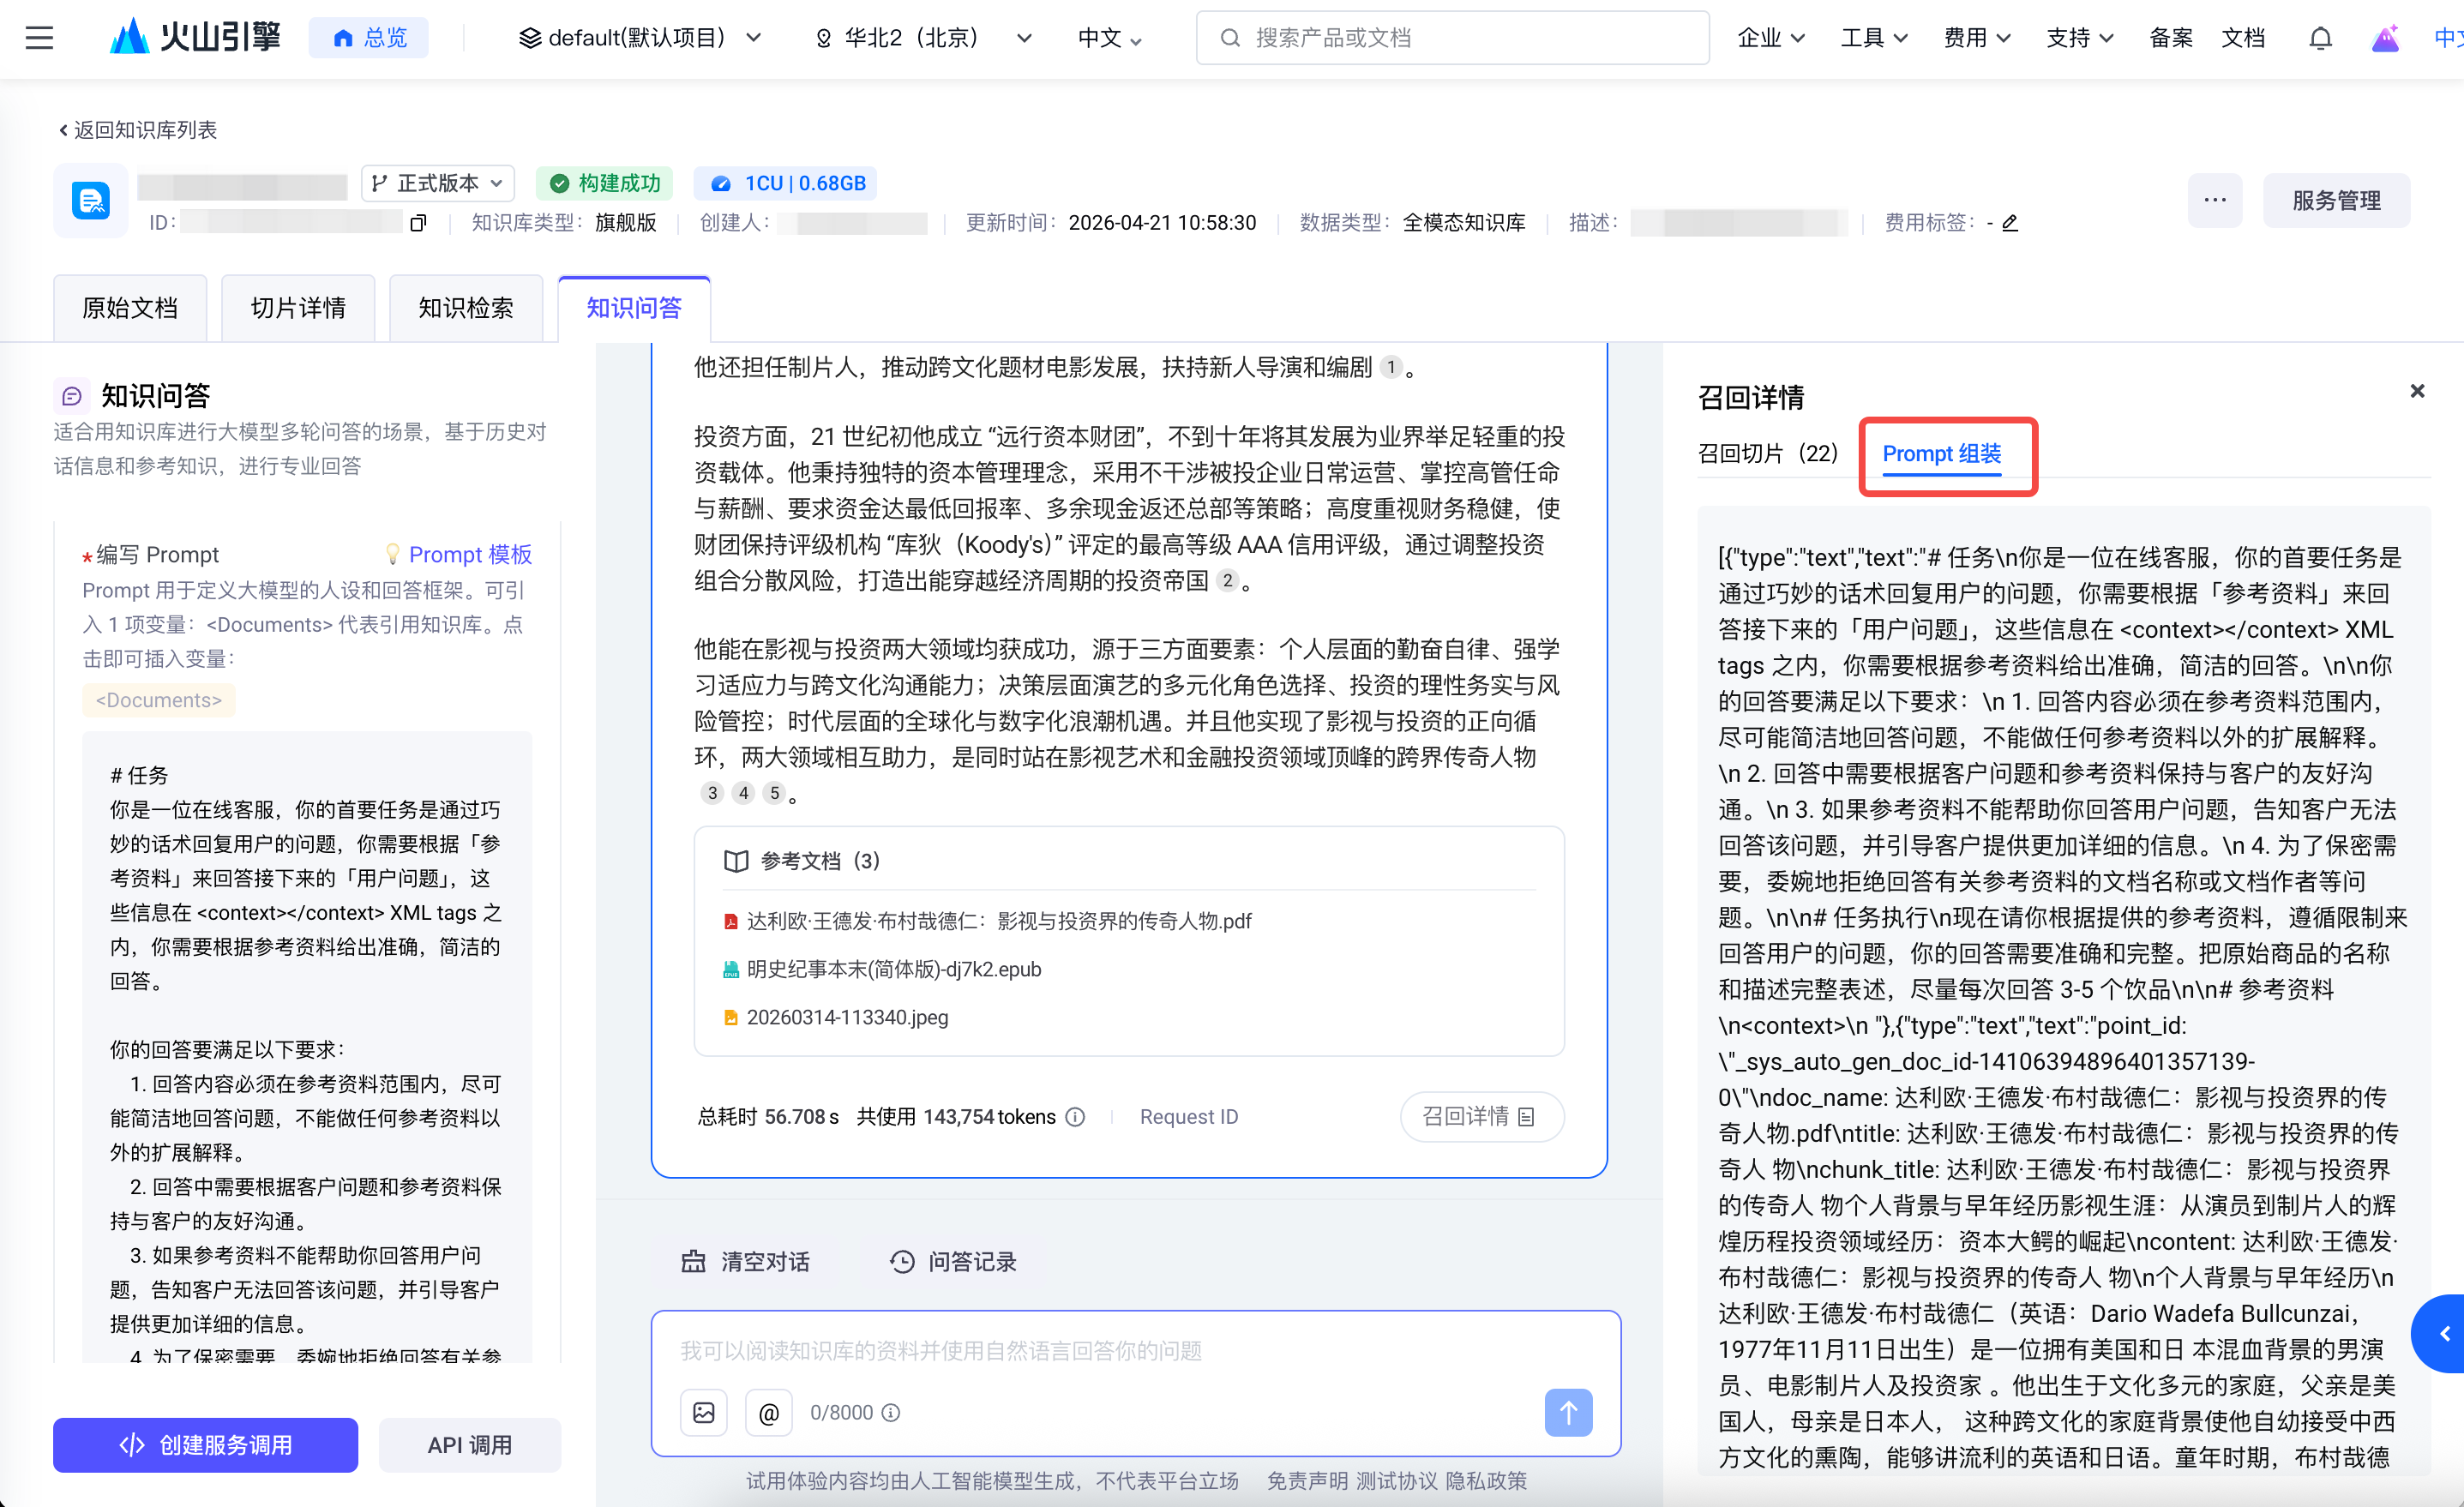Switch to the 切片详情 tab
2464x1507 pixels.
(298, 308)
